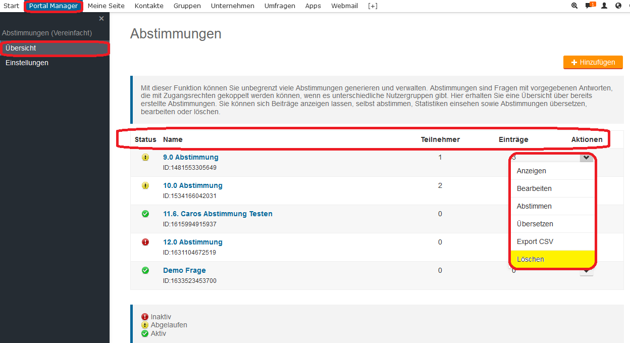630x343 pixels.
Task: Click the Aktionen column header
Action: coord(587,139)
